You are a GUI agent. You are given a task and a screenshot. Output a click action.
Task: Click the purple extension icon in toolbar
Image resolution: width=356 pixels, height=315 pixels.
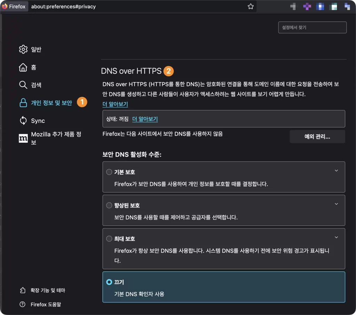307,6
